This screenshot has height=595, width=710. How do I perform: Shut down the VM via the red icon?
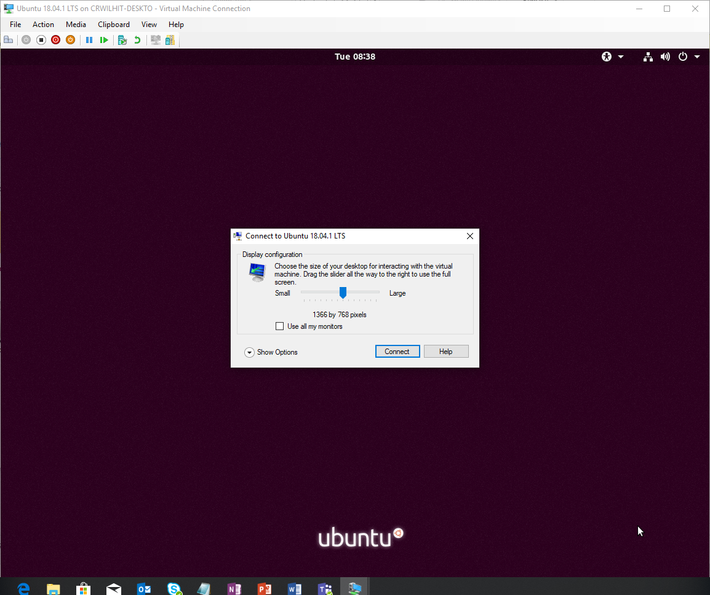[x=56, y=40]
